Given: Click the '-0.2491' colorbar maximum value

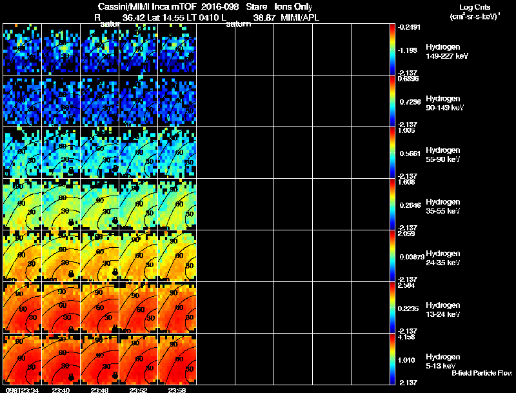Looking at the screenshot, I should point(409,27).
